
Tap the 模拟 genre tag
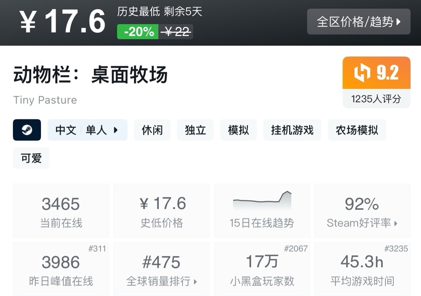[238, 130]
